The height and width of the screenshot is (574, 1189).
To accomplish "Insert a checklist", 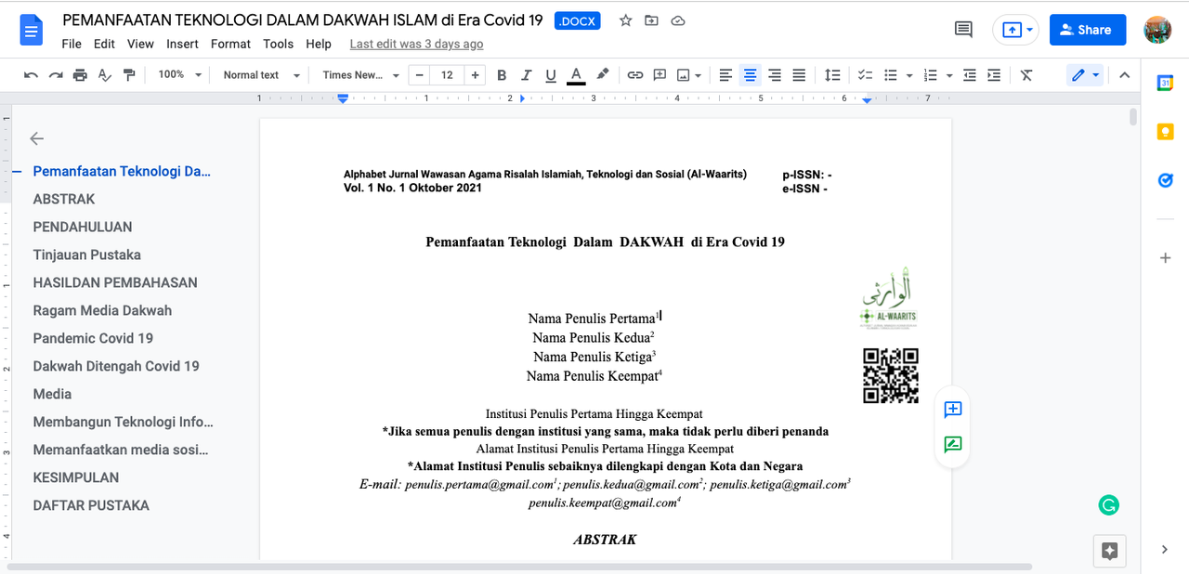I will point(865,75).
